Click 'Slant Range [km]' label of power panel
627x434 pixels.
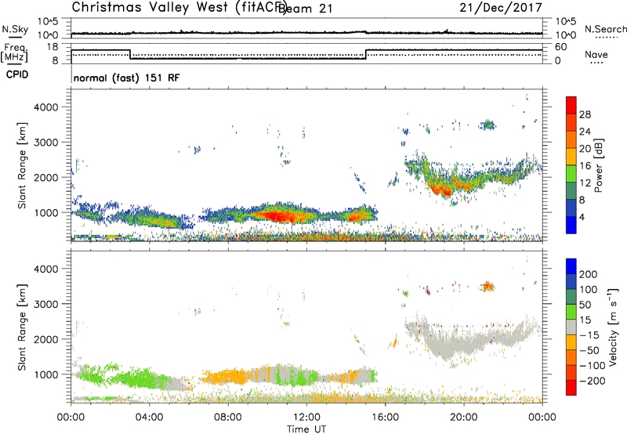pyautogui.click(x=22, y=165)
